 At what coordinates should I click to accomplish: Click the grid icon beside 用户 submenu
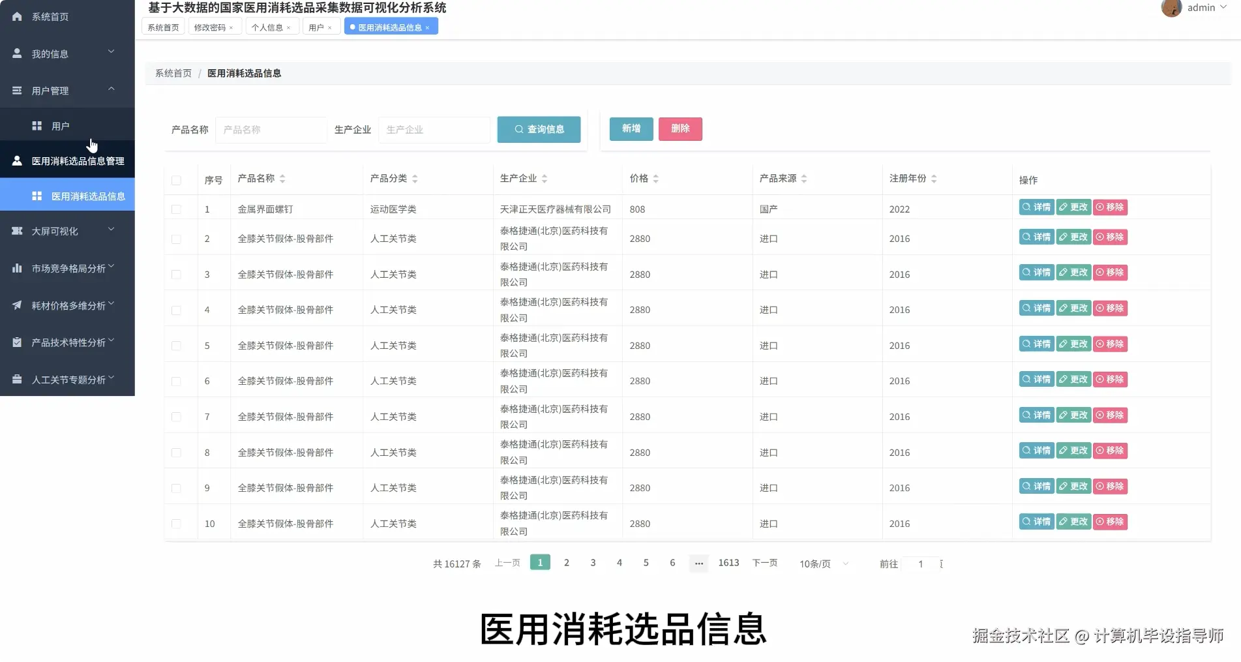(37, 126)
